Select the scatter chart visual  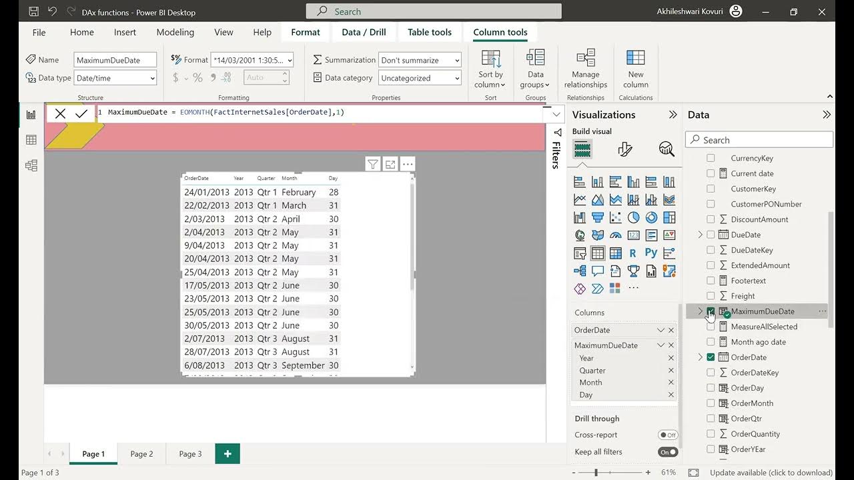pyautogui.click(x=615, y=217)
